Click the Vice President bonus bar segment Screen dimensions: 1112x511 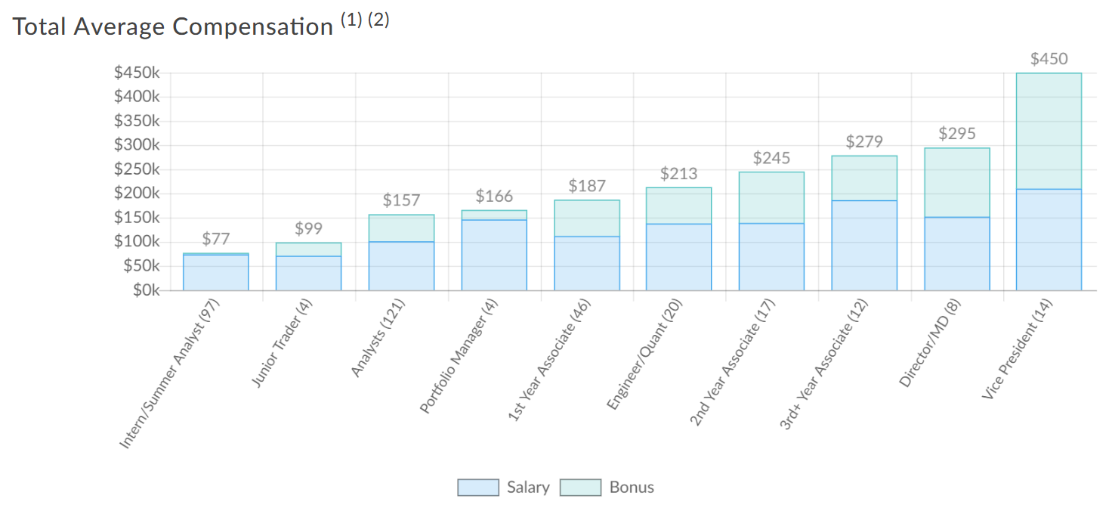pos(1049,131)
